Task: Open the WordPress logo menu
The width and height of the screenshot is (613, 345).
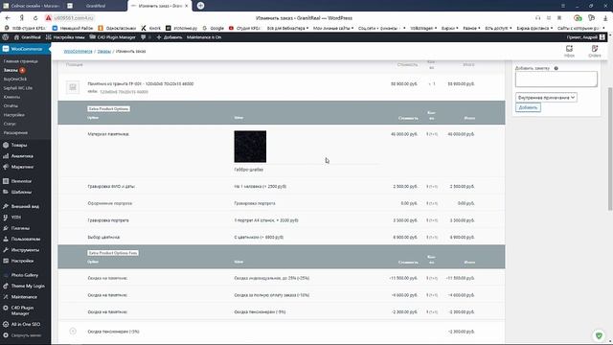Action: click(6, 37)
